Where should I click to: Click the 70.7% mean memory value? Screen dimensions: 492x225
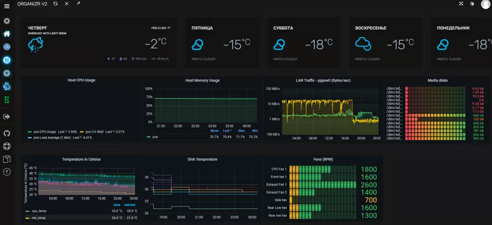(214, 137)
